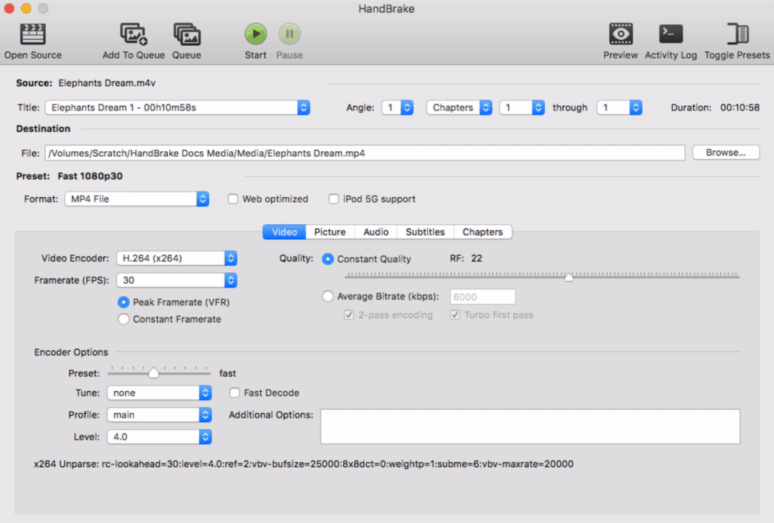This screenshot has width=774, height=523.
Task: Click the Additional Options text box
Action: (x=530, y=426)
